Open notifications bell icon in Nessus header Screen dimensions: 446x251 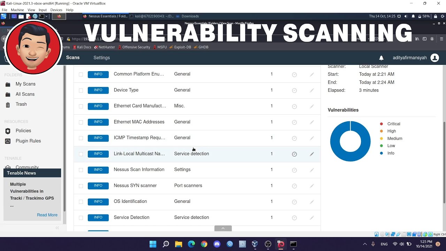coord(381,58)
